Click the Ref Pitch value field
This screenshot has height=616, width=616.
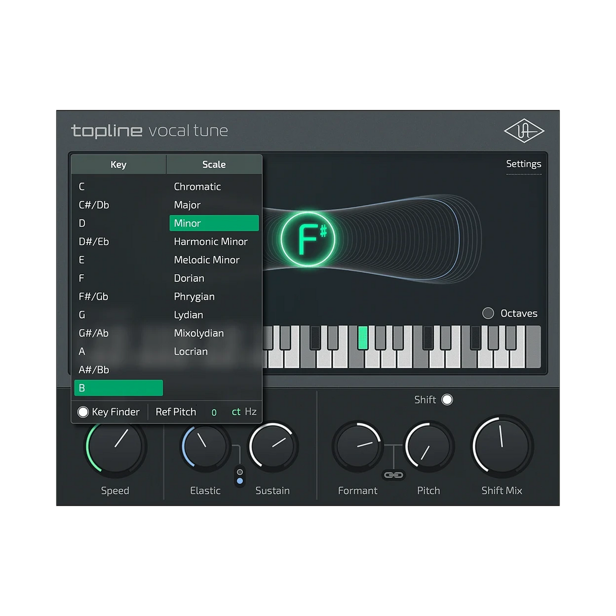click(214, 412)
